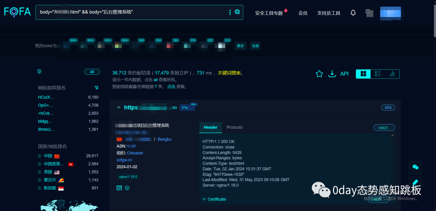Image resolution: width=436 pixels, height=211 pixels.
Task: Open the notifications bell
Action: point(353,13)
